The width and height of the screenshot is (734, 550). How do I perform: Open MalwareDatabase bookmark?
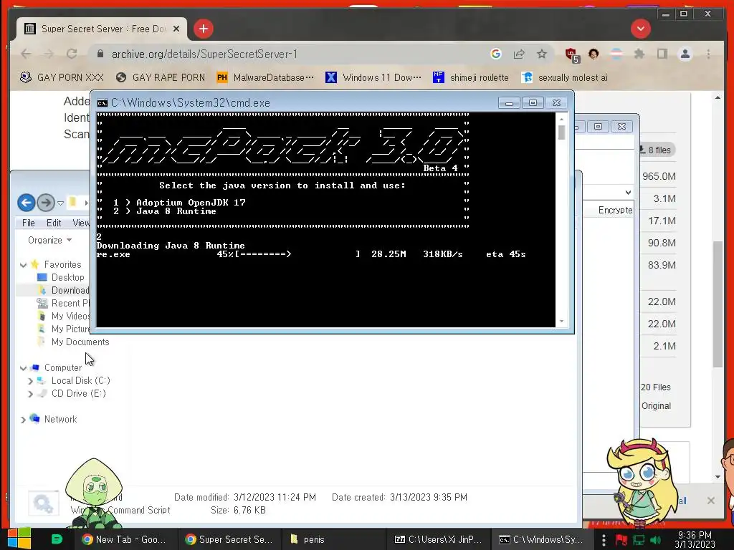(265, 77)
